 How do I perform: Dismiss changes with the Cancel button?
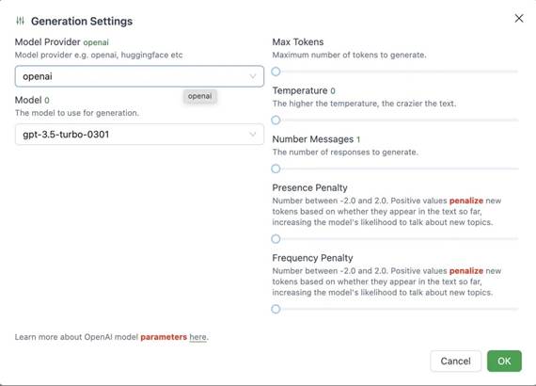456,361
